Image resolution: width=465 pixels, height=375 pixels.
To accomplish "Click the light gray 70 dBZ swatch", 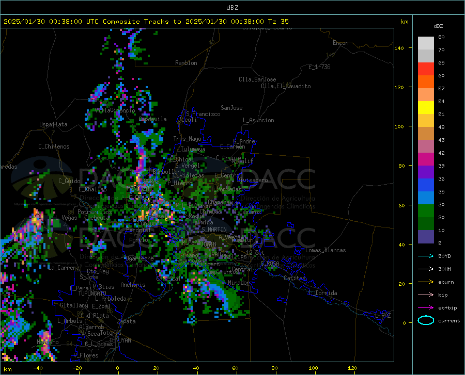I will [426, 43].
